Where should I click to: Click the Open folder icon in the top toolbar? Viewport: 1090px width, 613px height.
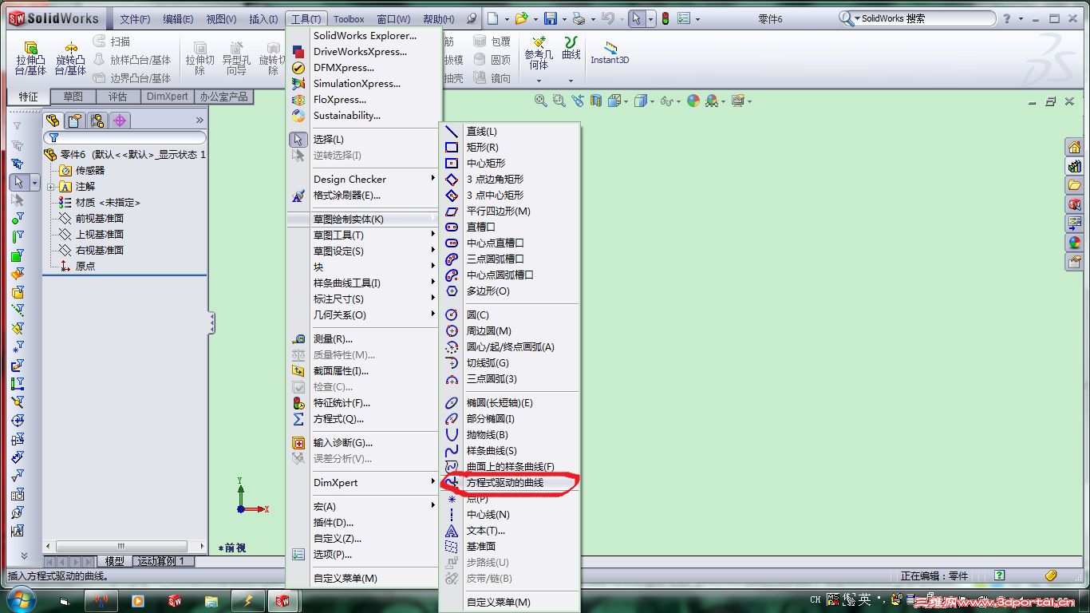[521, 18]
